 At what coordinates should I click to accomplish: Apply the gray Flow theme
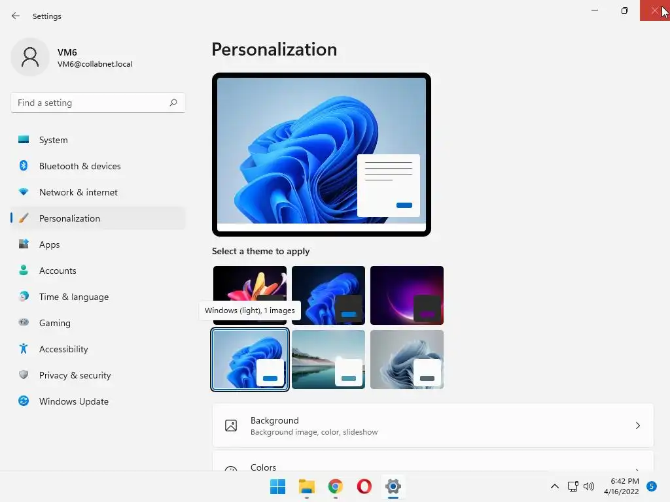tap(407, 360)
